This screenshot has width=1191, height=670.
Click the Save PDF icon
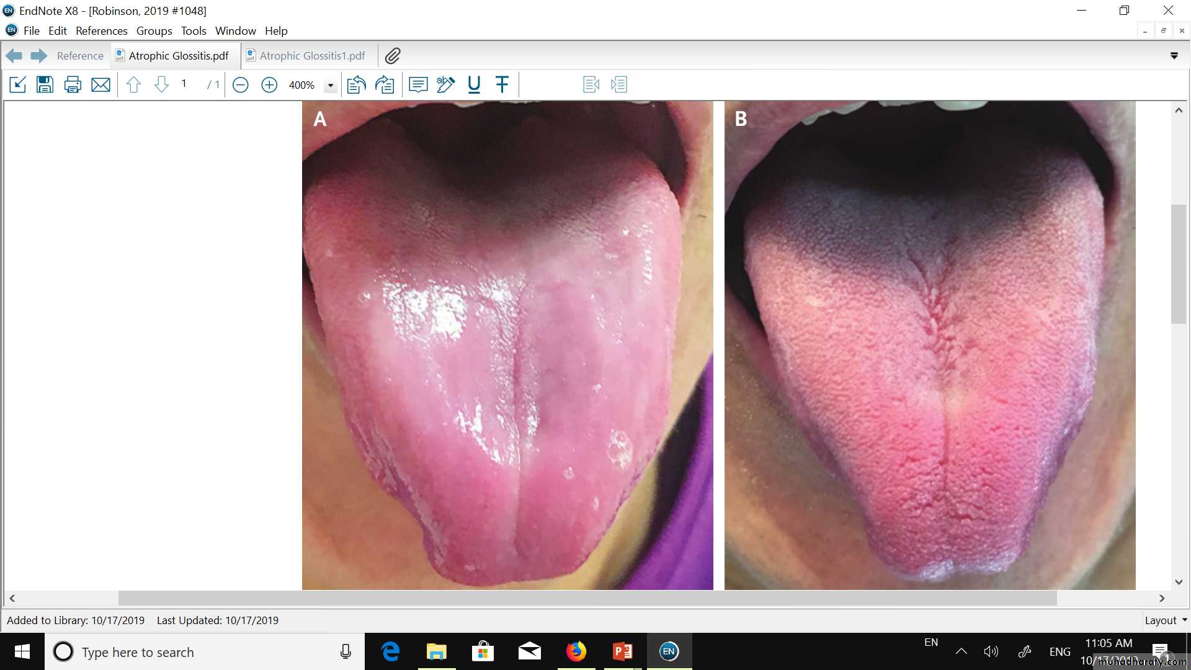(x=45, y=85)
